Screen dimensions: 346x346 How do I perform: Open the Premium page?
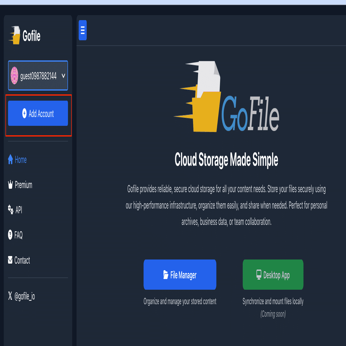coord(20,185)
